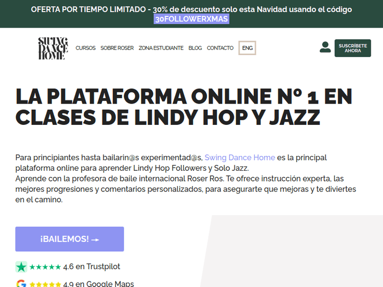Open the user account profile icon
Screen dimensions: 383x287
[325, 47]
